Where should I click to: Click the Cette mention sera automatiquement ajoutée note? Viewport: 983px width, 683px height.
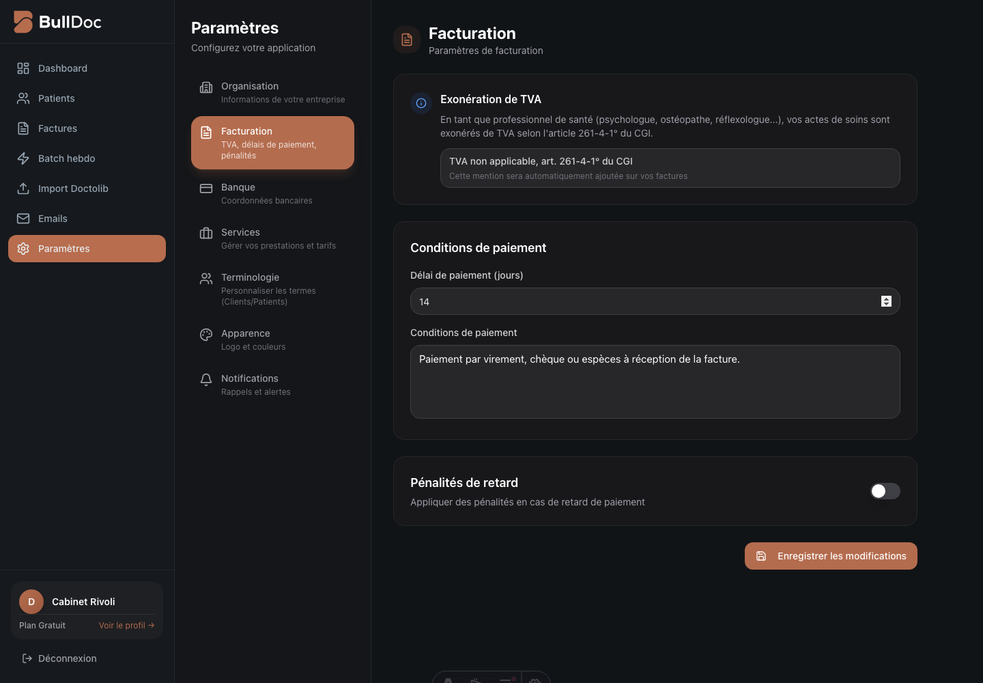point(568,176)
